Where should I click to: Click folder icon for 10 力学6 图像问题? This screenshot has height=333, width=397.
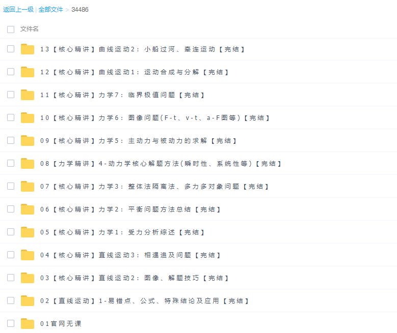point(28,118)
